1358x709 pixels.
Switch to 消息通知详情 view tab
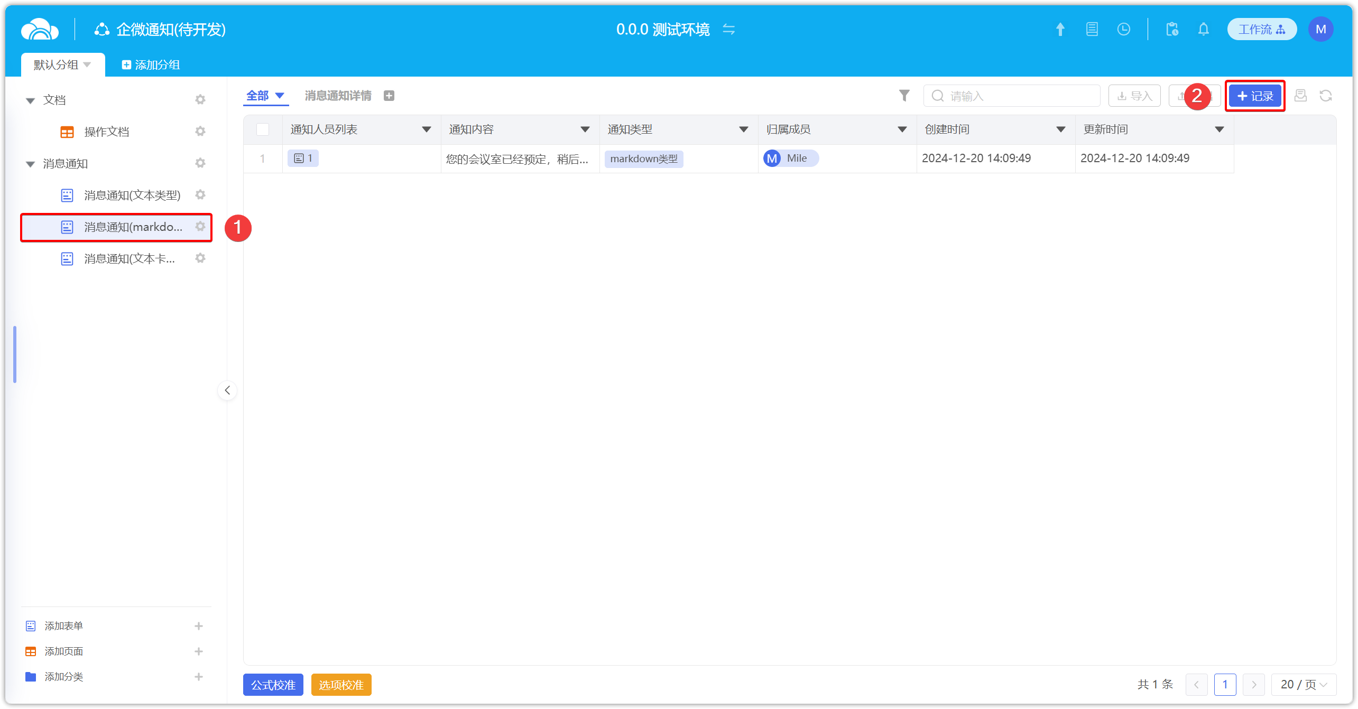[x=338, y=96]
